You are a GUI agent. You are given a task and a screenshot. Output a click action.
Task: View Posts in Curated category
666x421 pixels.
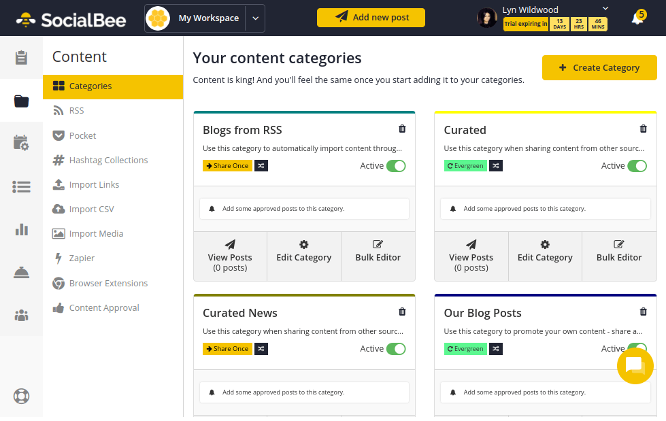[471, 256]
